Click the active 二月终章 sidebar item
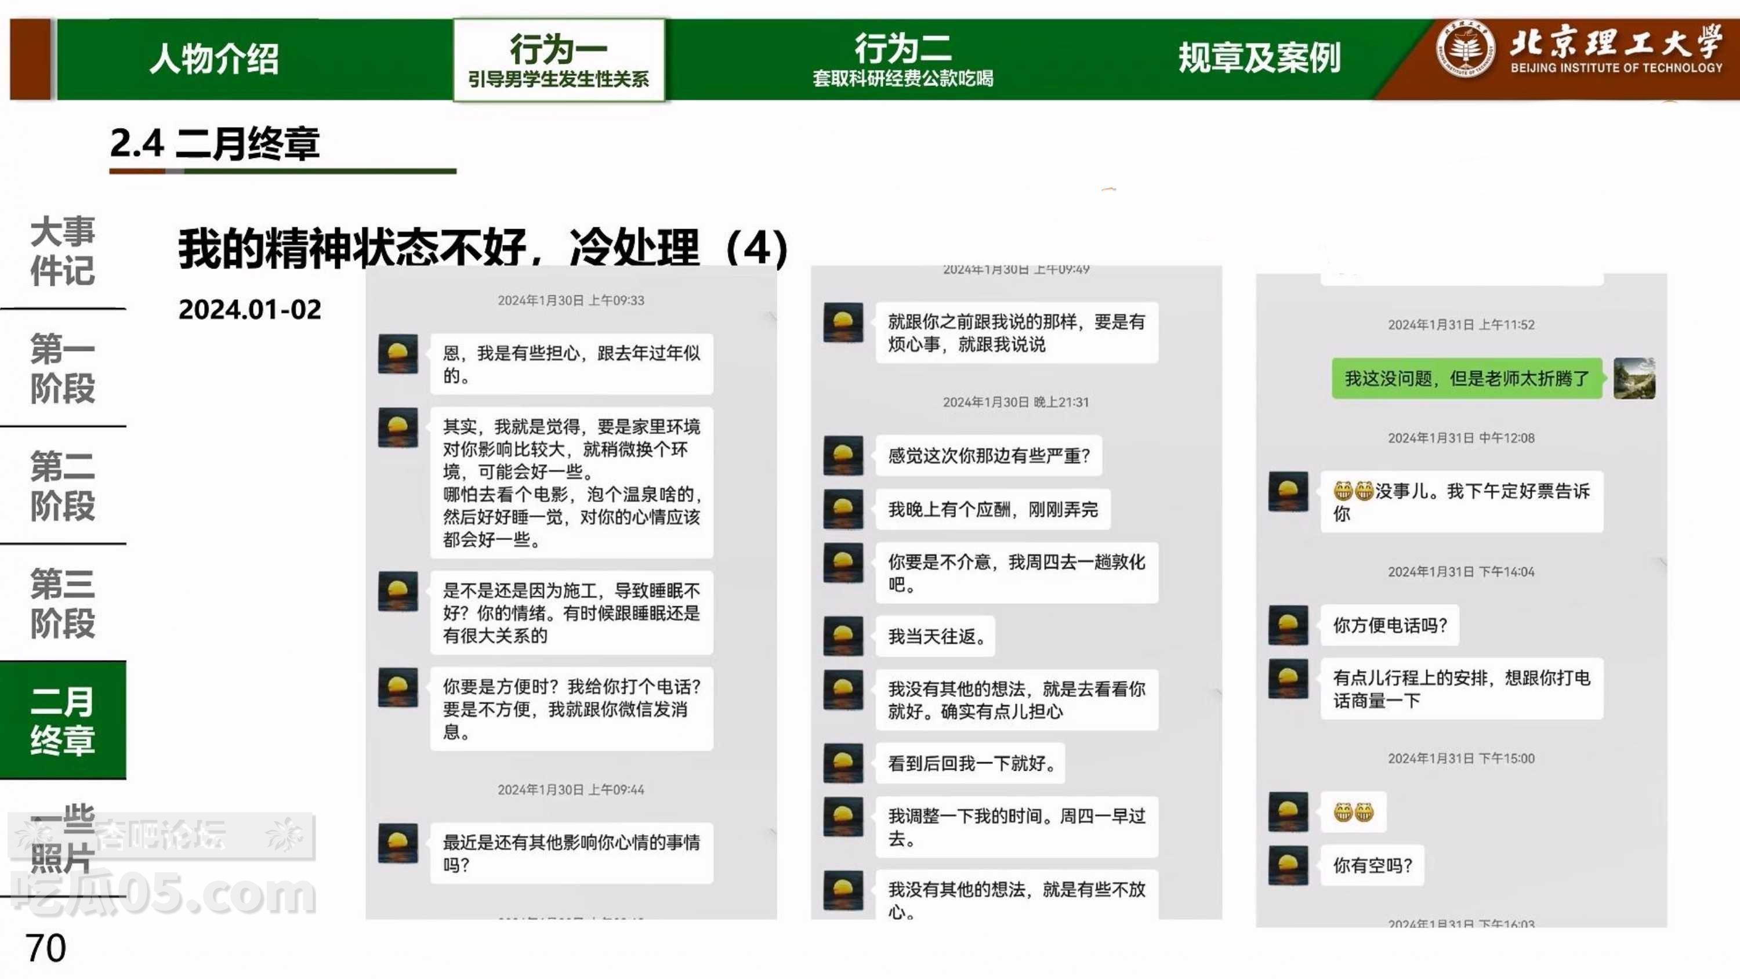1740x979 pixels. pyautogui.click(x=63, y=720)
